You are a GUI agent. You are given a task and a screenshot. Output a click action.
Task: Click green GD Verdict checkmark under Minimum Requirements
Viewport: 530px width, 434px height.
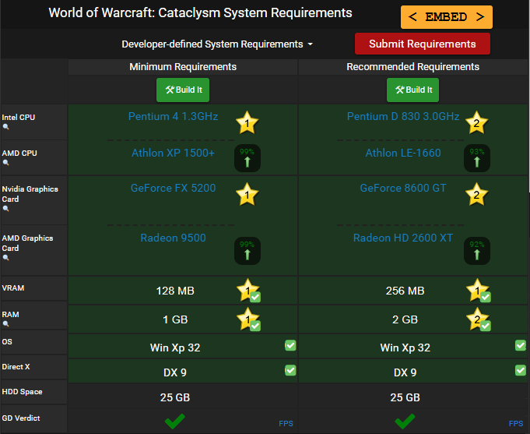tap(175, 421)
